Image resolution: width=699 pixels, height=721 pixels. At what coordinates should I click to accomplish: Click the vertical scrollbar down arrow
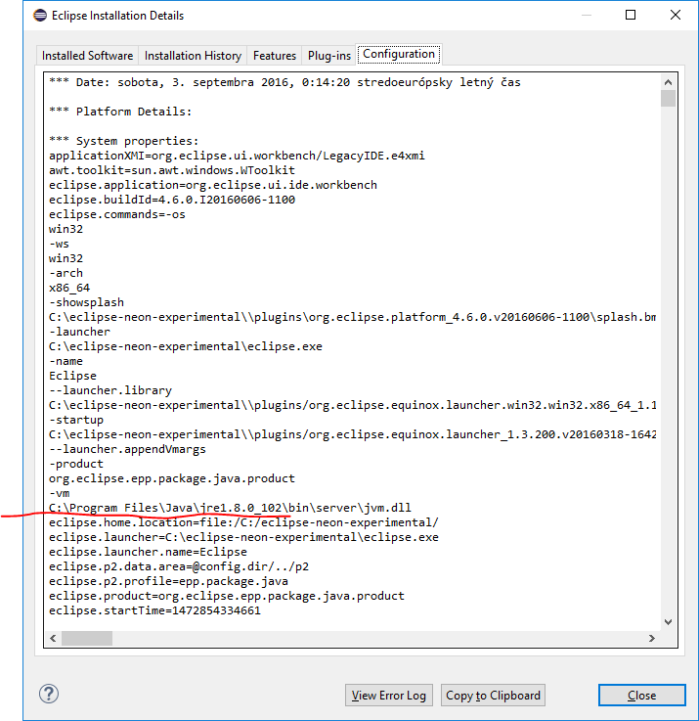click(x=668, y=621)
